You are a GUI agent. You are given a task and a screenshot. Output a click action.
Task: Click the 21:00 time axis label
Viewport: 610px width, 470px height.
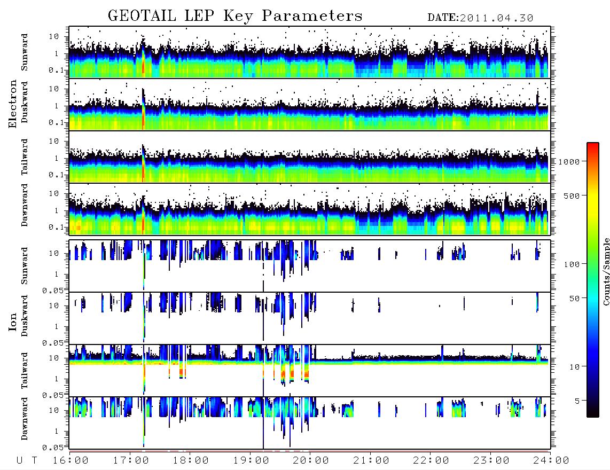tap(371, 460)
